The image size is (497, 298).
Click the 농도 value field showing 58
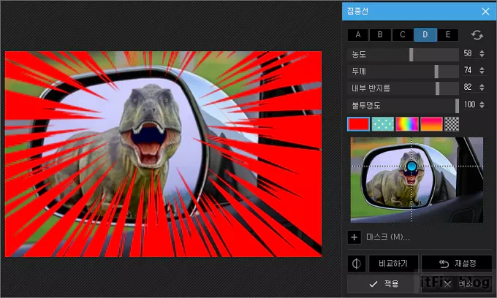(x=468, y=53)
